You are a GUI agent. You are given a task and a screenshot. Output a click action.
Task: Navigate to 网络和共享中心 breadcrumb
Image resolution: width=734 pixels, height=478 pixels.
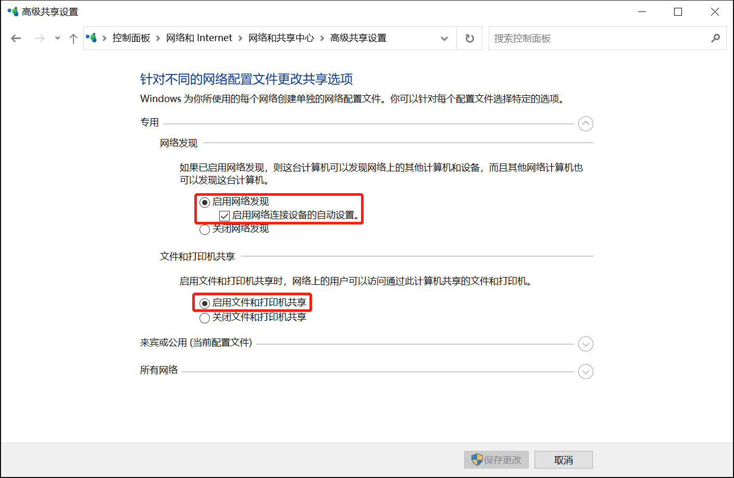click(281, 37)
